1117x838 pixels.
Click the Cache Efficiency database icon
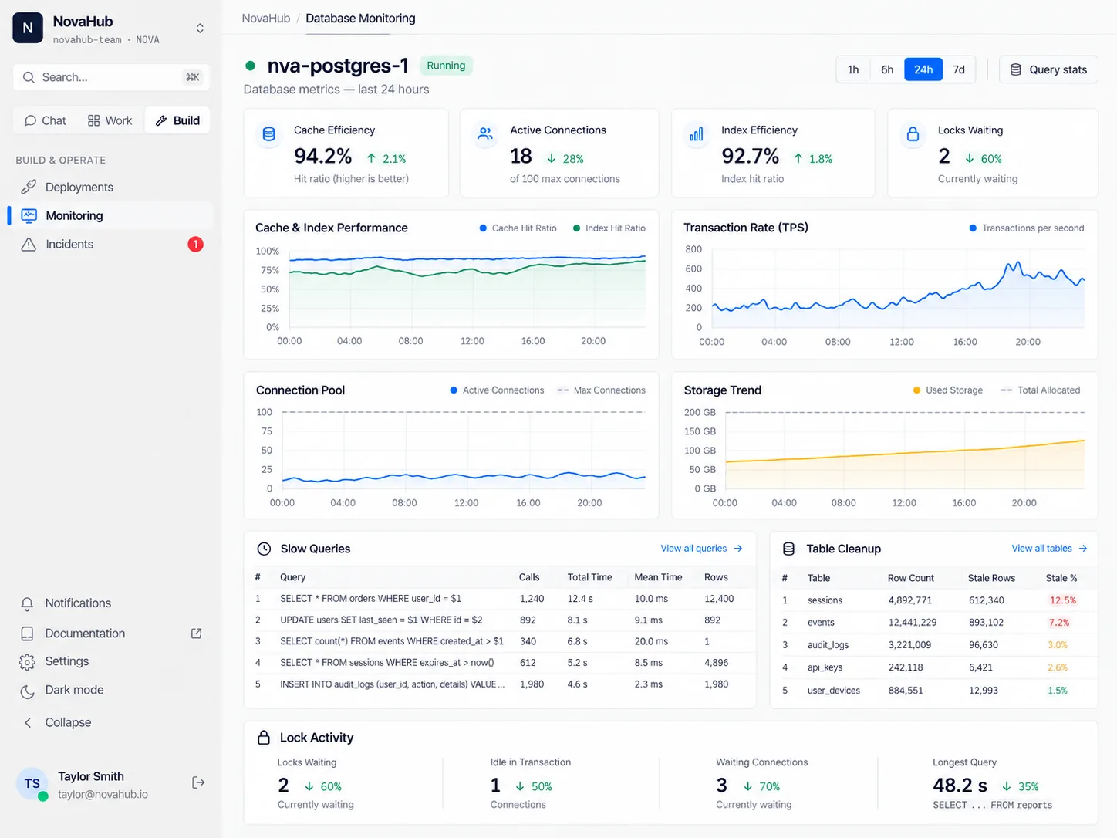click(268, 134)
